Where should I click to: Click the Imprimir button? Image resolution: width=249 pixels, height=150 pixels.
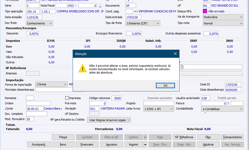tap(134, 144)
